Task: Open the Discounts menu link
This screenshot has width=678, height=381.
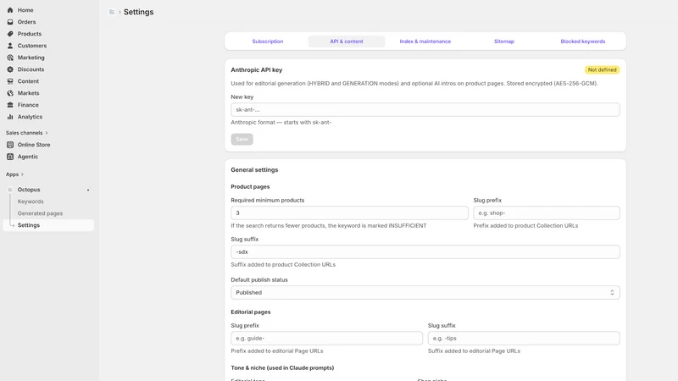Action: coord(31,69)
